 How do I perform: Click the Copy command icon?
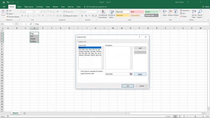pyautogui.click(x=7, y=14)
